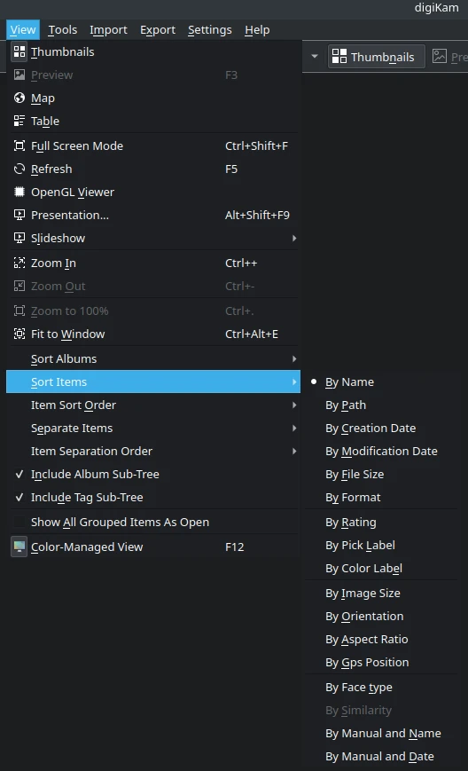
Task: Open the Settings menu
Action: 210,30
